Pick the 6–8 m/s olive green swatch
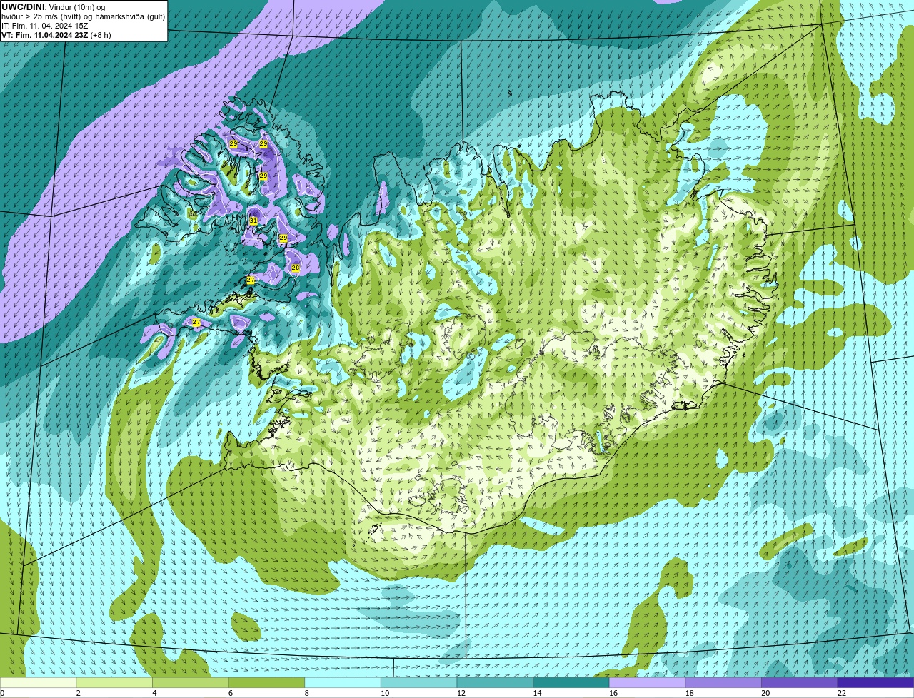 266,682
